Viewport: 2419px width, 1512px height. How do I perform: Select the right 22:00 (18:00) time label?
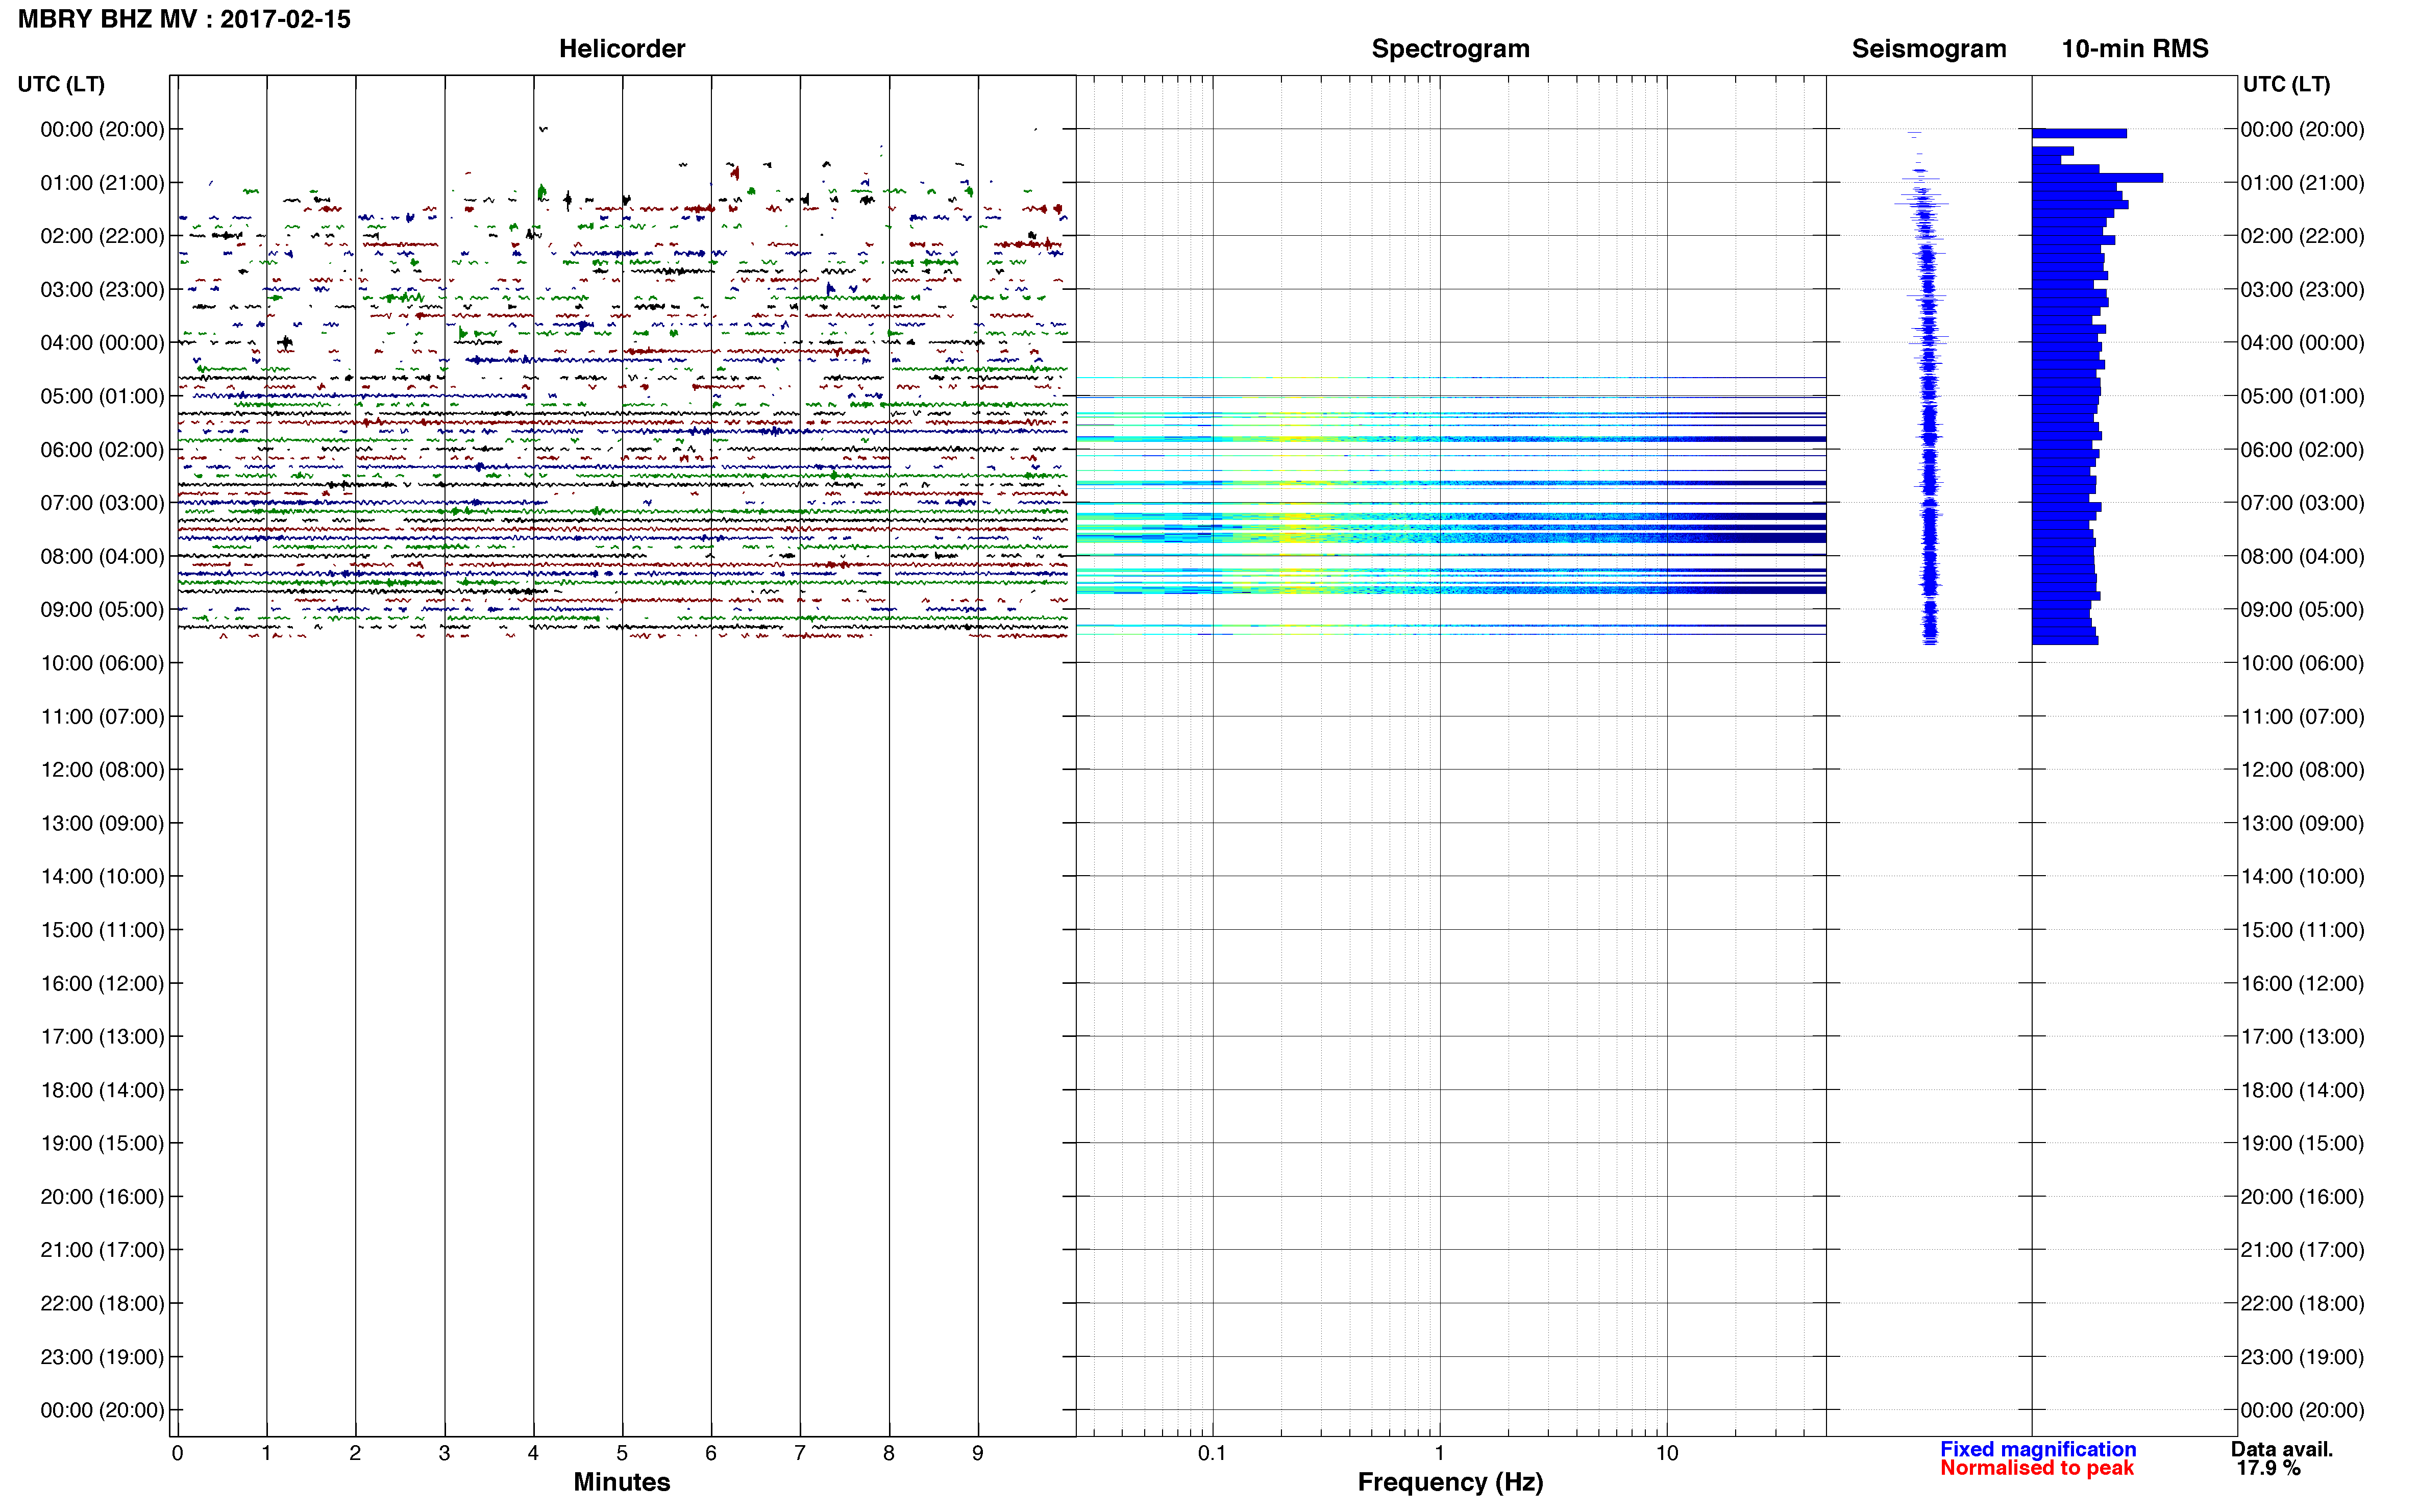click(x=2302, y=1304)
